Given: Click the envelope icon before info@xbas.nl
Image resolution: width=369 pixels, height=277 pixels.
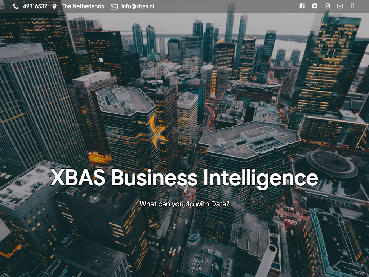Looking at the screenshot, I should coord(114,7).
